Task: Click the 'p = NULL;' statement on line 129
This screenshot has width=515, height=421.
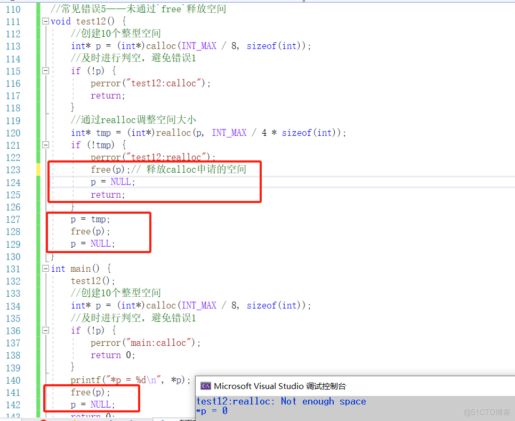Action: pos(93,244)
